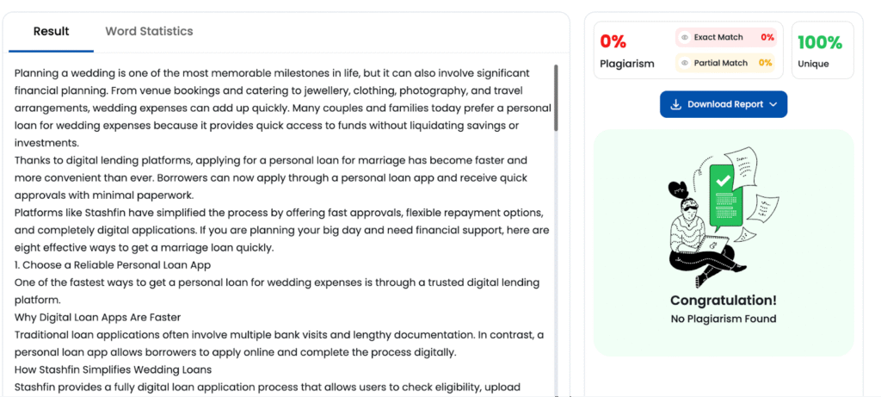Click the "Congratulation!" heading

point(724,301)
